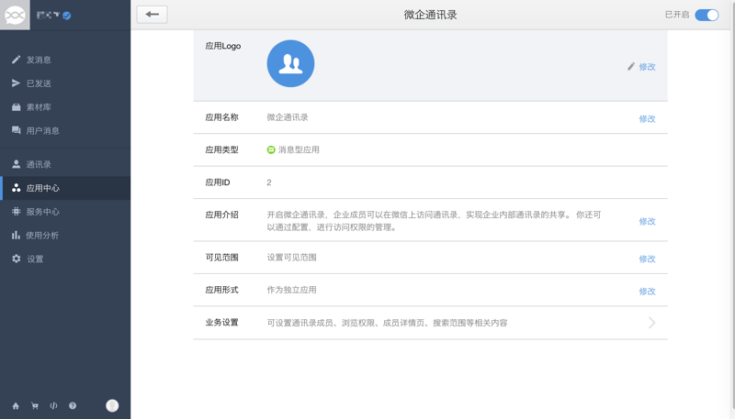Go back with the arrow button
This screenshot has height=419, width=735.
(x=152, y=15)
